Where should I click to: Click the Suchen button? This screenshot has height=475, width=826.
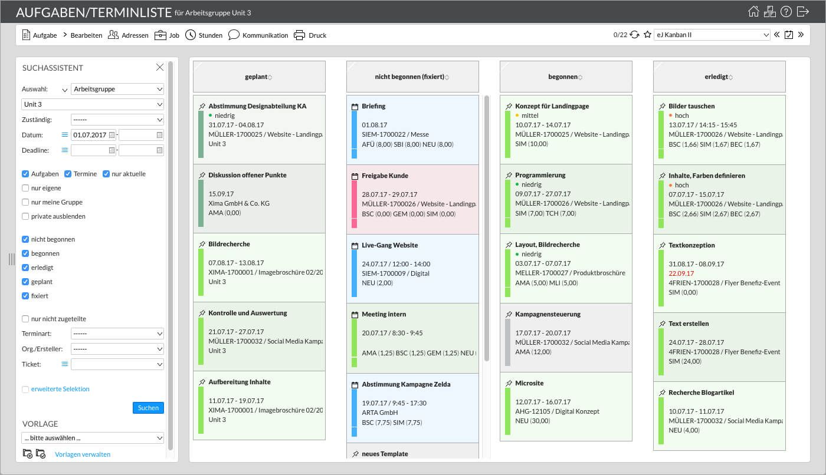click(x=148, y=408)
